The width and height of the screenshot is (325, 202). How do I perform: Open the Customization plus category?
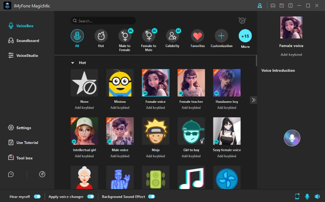tap(221, 36)
